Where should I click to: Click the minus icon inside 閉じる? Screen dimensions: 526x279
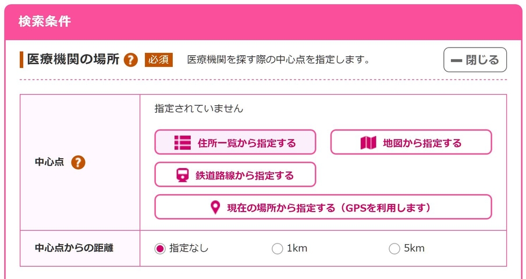456,60
